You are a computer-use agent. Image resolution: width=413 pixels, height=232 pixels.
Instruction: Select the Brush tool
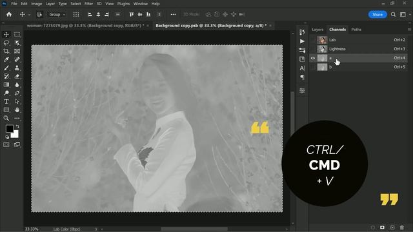click(6, 68)
